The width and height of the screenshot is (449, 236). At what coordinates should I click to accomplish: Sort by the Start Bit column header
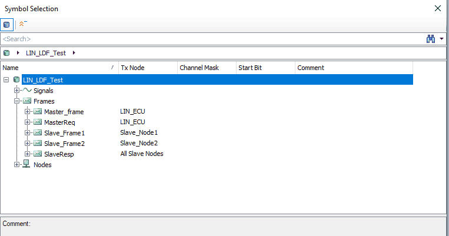[x=265, y=68]
